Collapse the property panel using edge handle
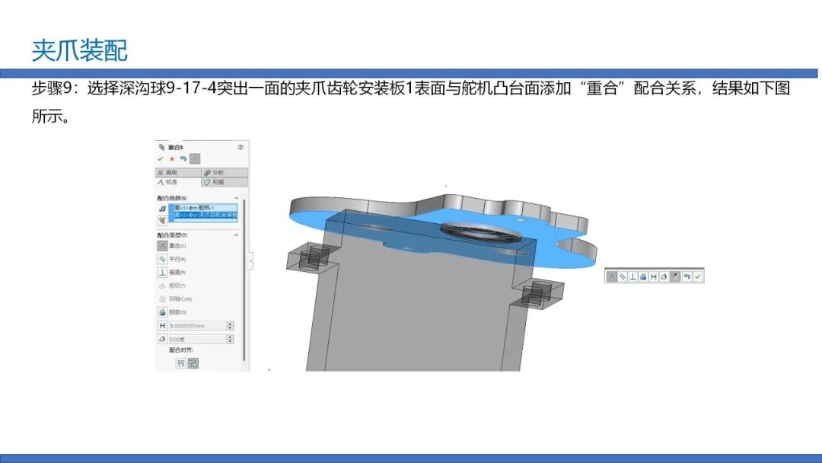Viewport: 822px width, 463px height. point(250,260)
